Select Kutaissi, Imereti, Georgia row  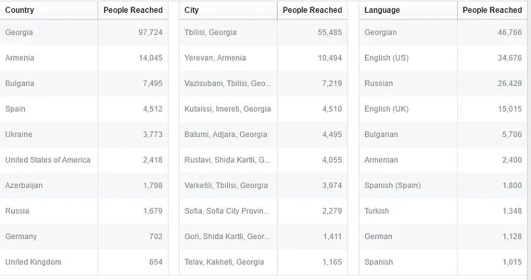(x=263, y=109)
